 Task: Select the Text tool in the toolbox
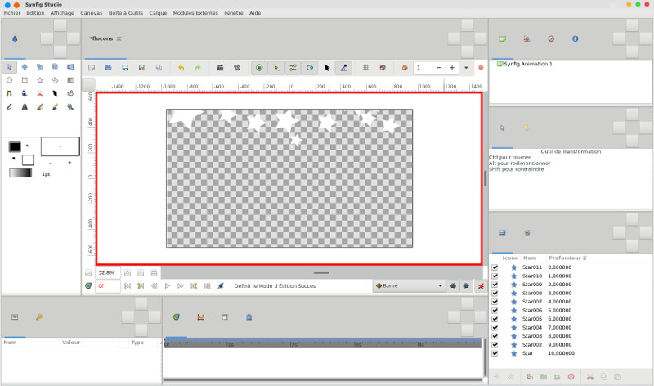25,106
